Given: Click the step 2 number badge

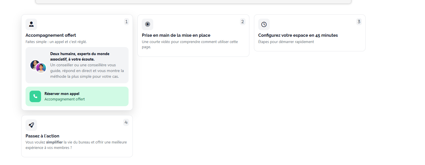Looking at the screenshot, I should [x=243, y=22].
